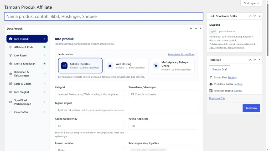269x151 pixels.
Task: Select Marketplace / Belanja Online product type
Action: pyautogui.click(x=172, y=66)
